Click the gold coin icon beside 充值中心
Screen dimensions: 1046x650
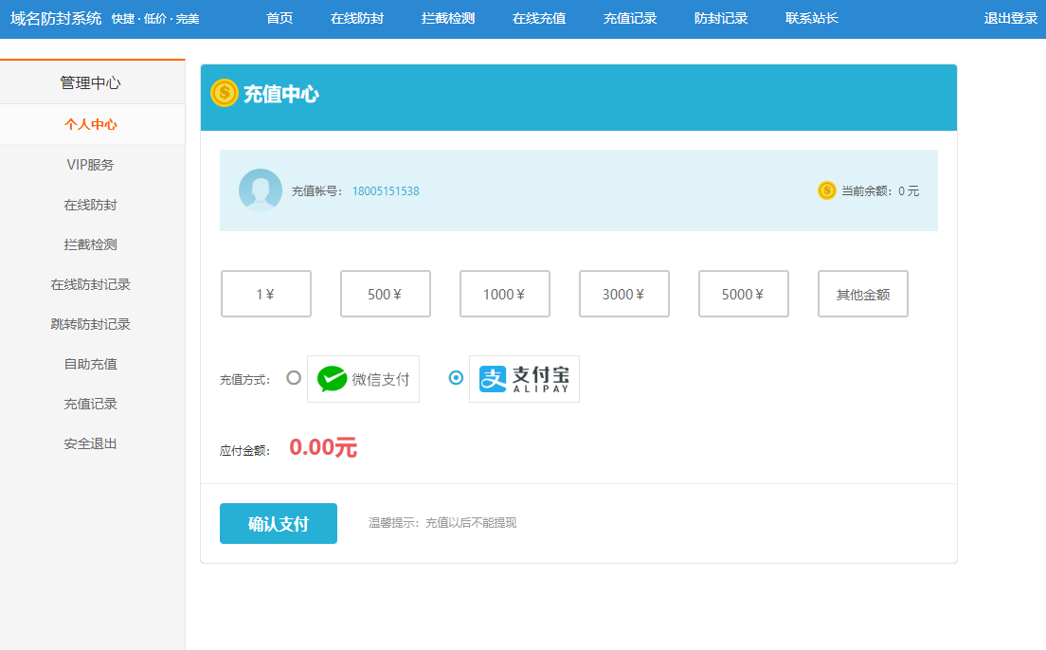click(x=225, y=93)
